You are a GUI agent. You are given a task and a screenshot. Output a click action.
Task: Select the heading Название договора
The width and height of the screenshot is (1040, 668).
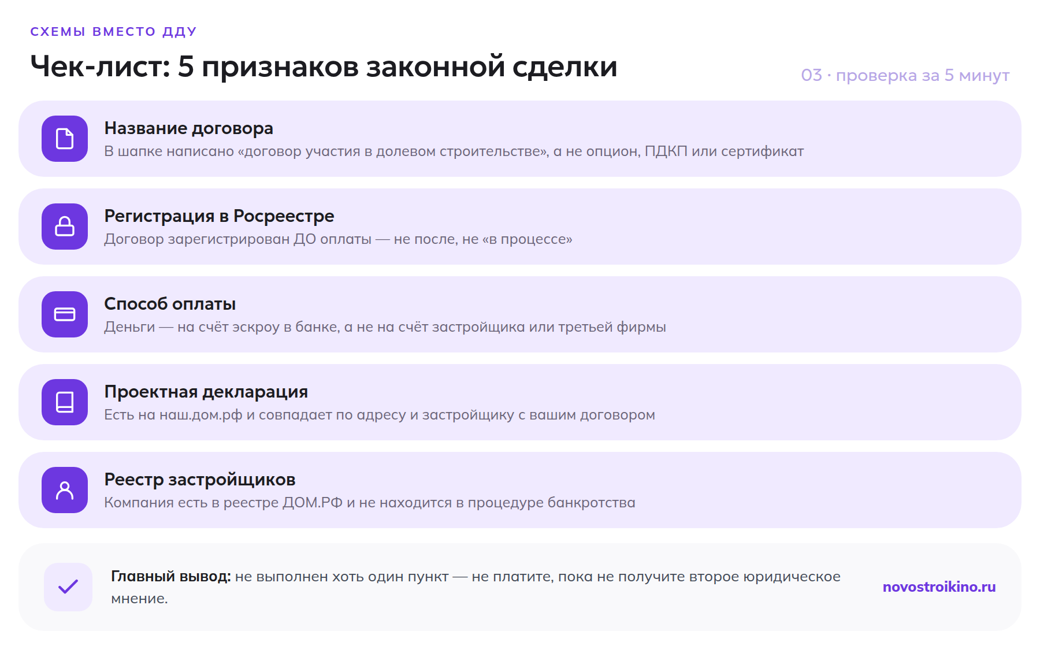click(188, 128)
